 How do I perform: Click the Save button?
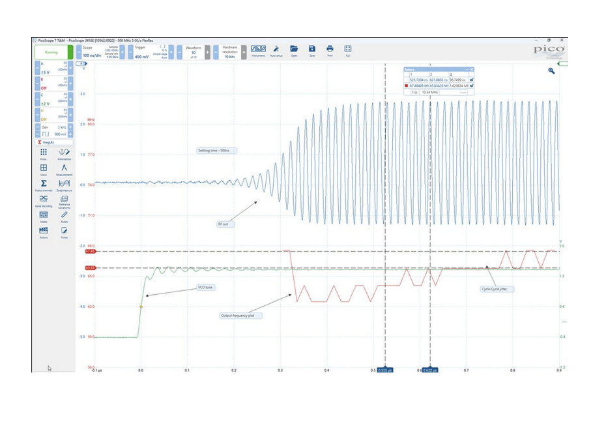tap(312, 50)
